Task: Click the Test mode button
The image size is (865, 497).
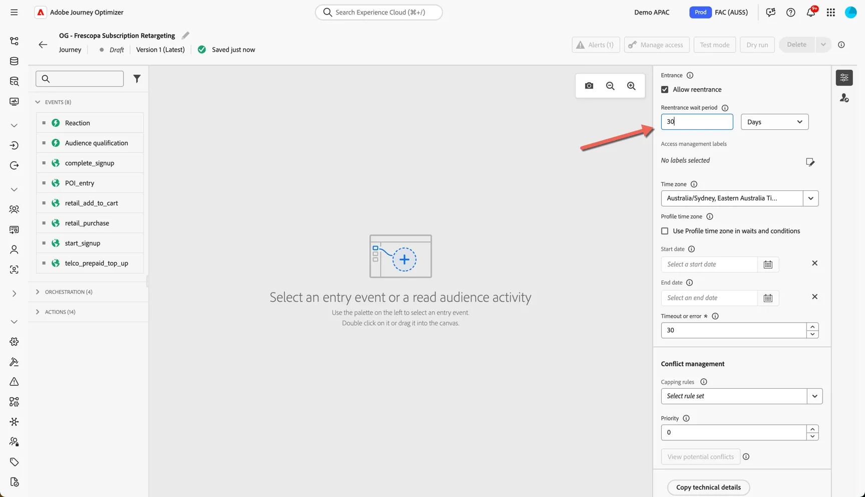Action: pos(714,45)
